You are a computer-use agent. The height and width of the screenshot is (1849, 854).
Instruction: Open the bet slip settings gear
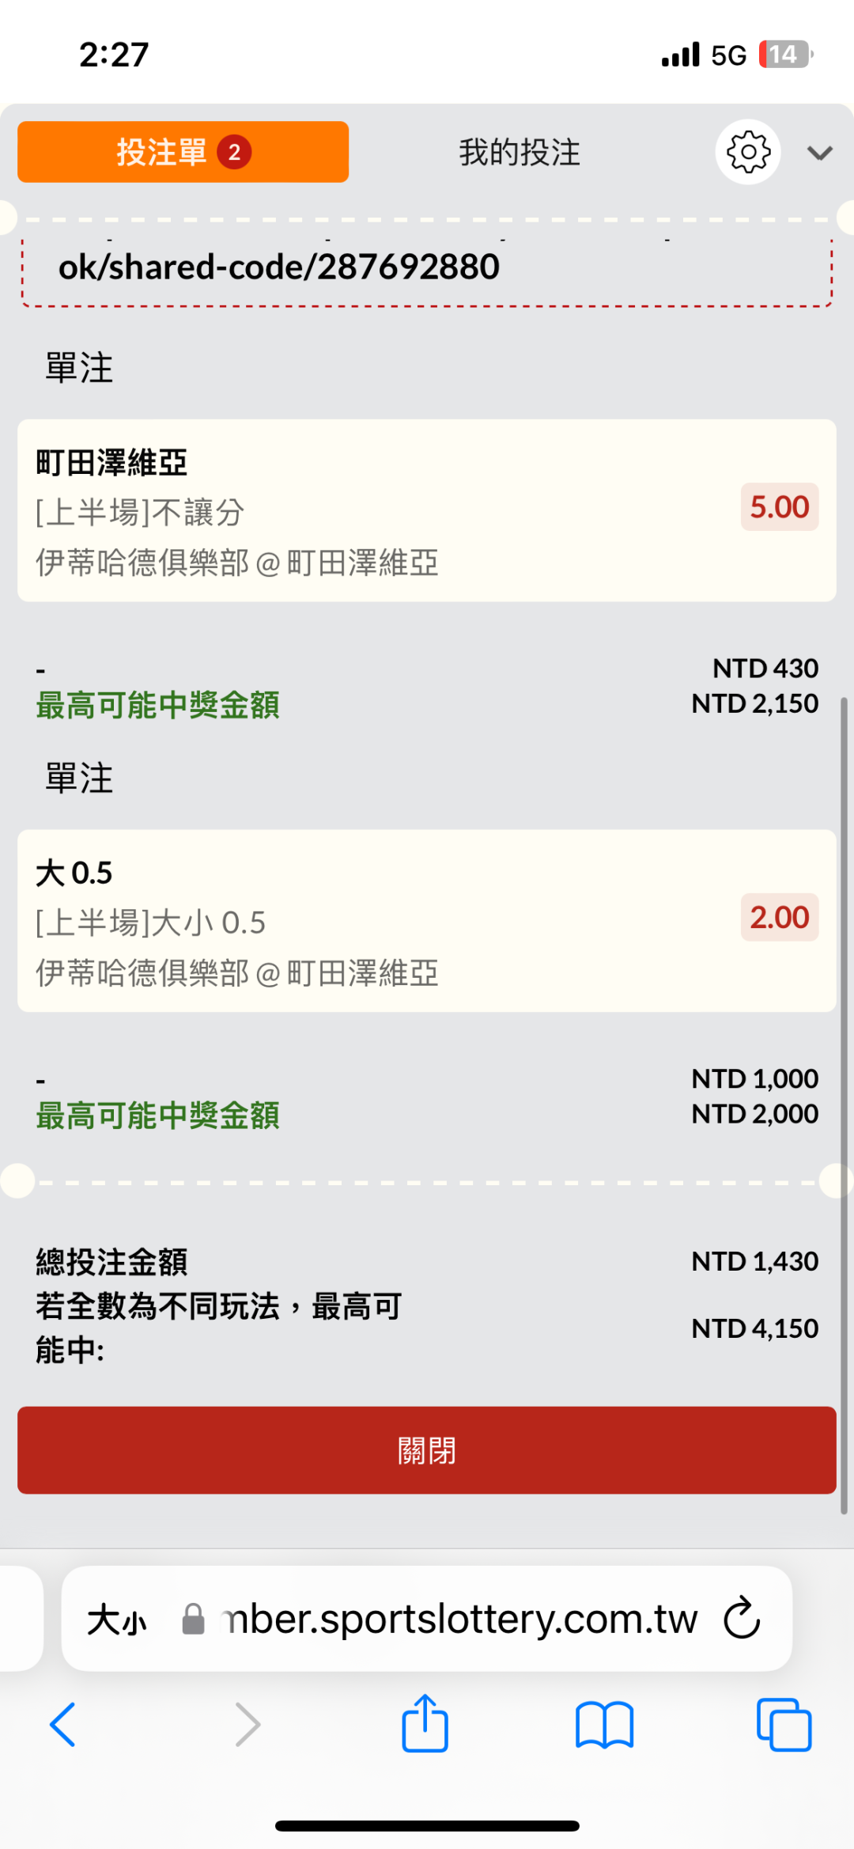tap(747, 152)
